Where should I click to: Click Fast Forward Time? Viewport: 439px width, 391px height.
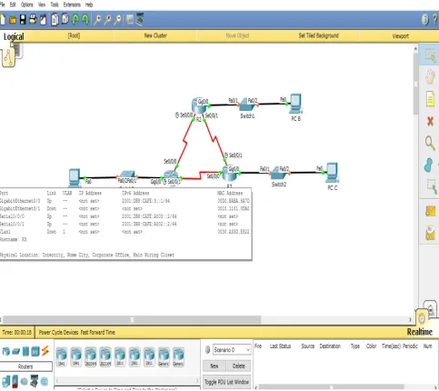pyautogui.click(x=97, y=333)
